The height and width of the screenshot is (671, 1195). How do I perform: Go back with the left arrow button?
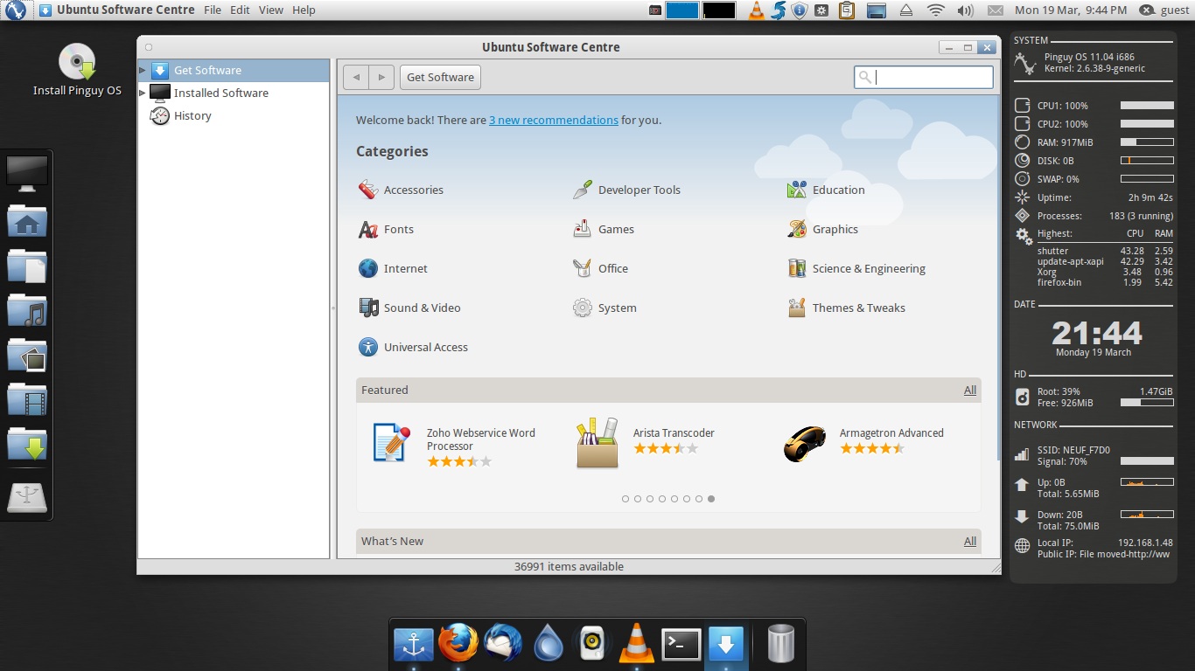tap(355, 77)
